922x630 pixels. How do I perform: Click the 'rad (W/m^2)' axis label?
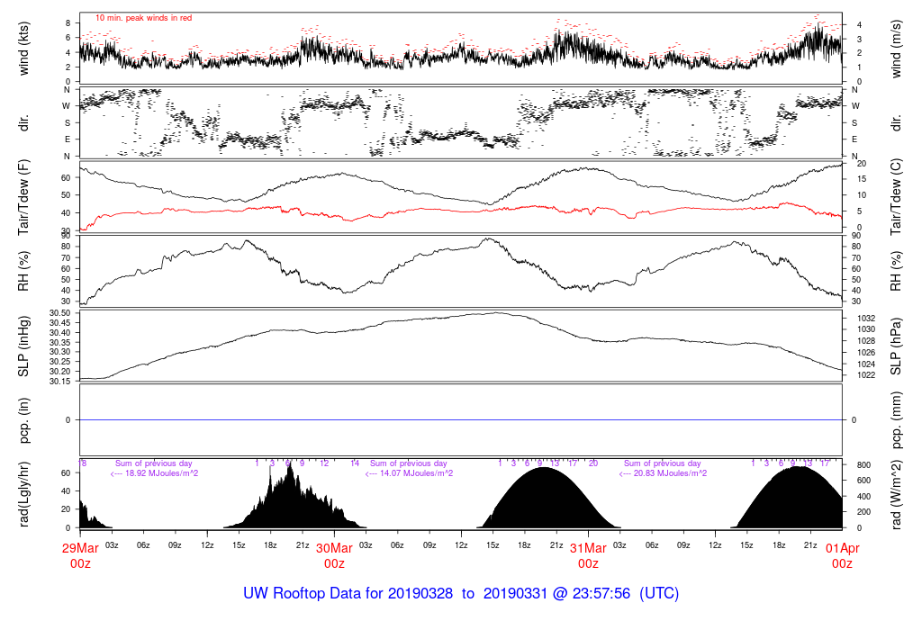(896, 494)
